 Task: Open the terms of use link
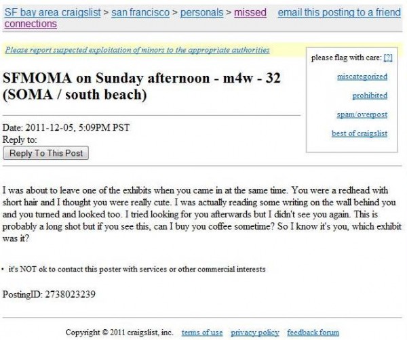pos(202,333)
